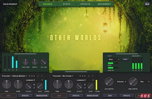
Task: Toggle filter power button in Bio Vocals layer
Action: pos(85,85)
